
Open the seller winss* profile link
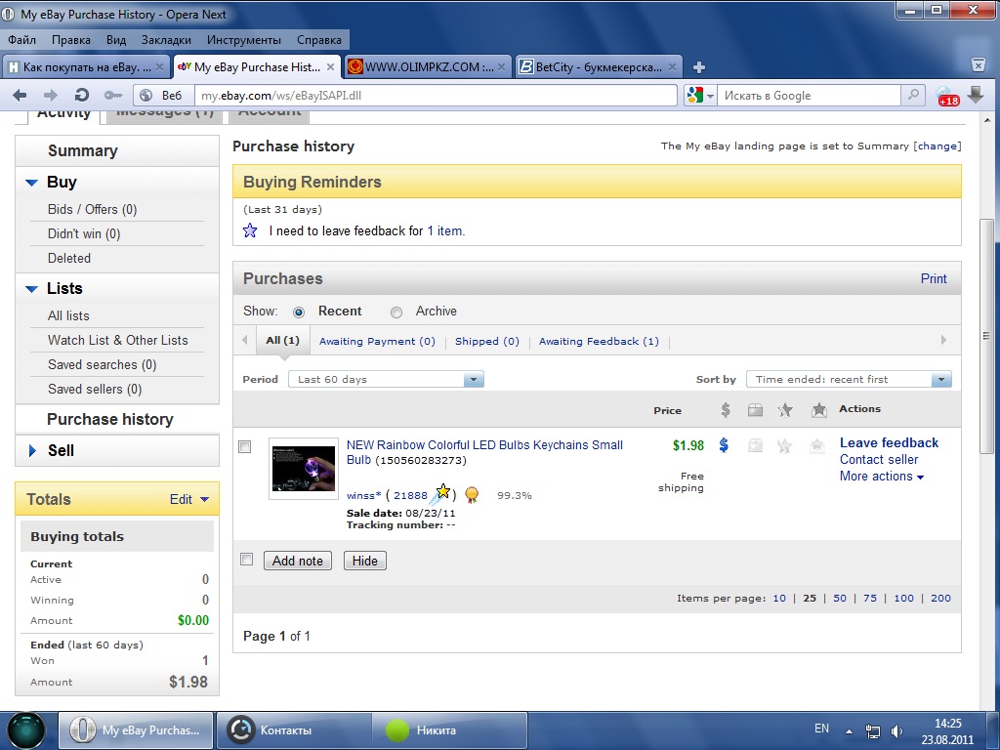pyautogui.click(x=364, y=495)
